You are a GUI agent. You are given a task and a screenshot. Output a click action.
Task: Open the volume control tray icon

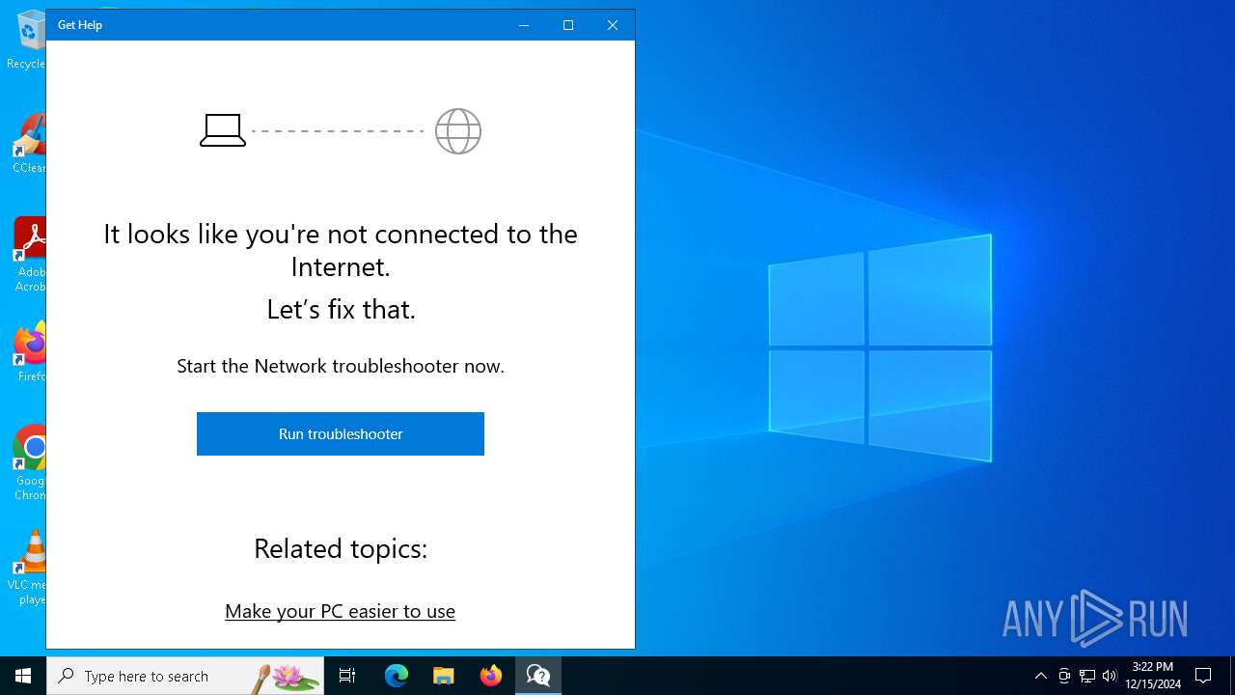[1110, 676]
